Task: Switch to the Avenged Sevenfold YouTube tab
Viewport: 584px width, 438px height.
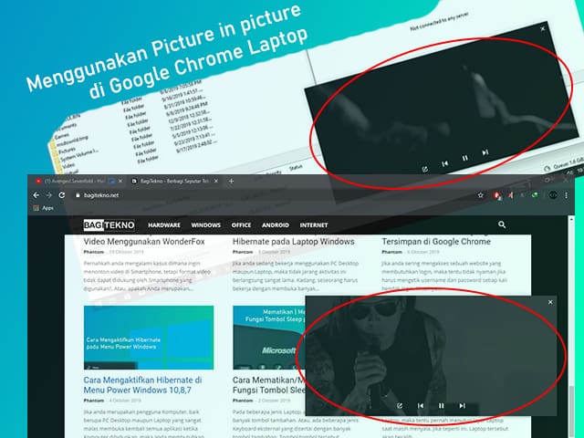Action: pyautogui.click(x=75, y=181)
